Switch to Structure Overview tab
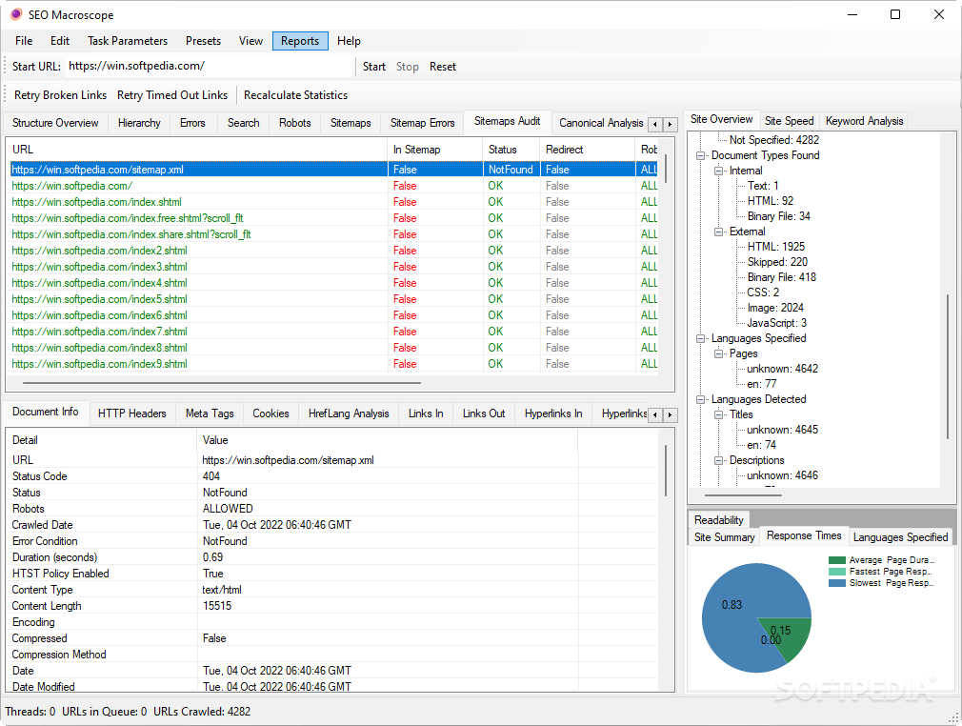 55,123
